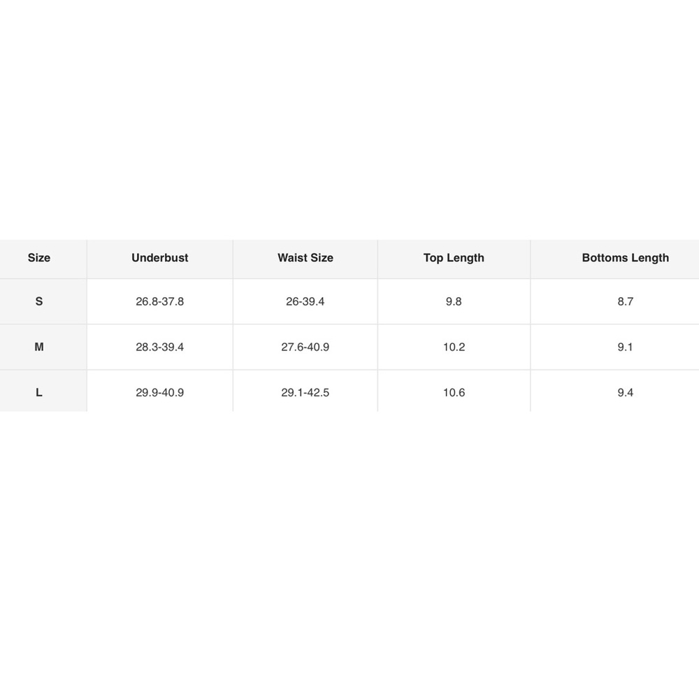Image resolution: width=699 pixels, height=699 pixels.
Task: Click the Size column header
Action: 38,258
